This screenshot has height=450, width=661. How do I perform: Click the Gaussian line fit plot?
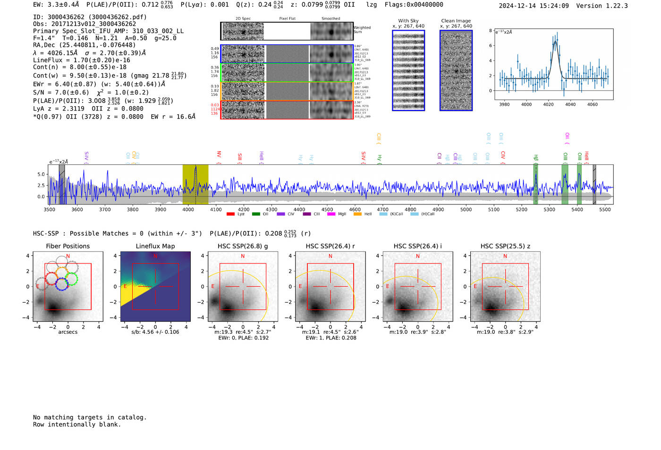554,64
